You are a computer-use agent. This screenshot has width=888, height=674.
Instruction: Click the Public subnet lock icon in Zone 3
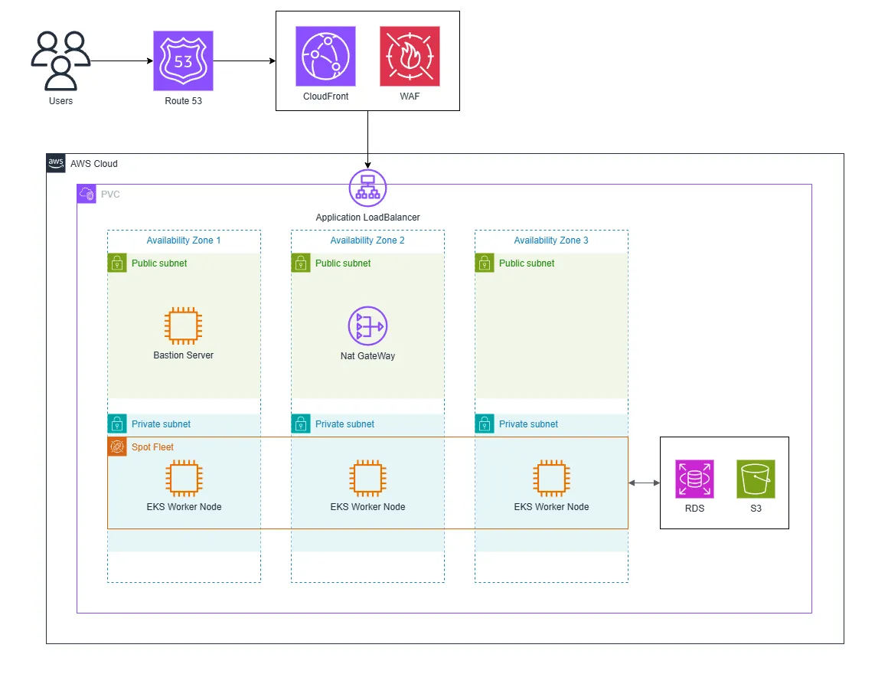tap(484, 263)
